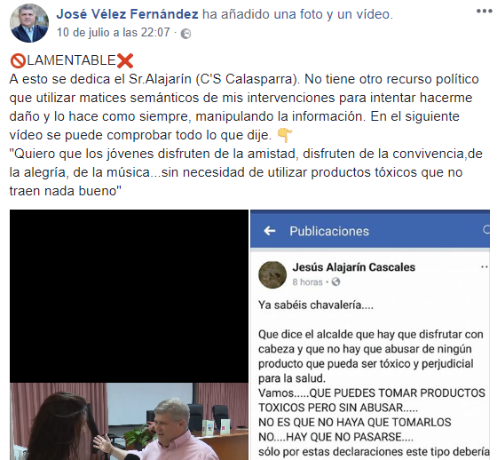
Task: Click the red cross emoji after LAMENTABLE
Action: click(125, 61)
